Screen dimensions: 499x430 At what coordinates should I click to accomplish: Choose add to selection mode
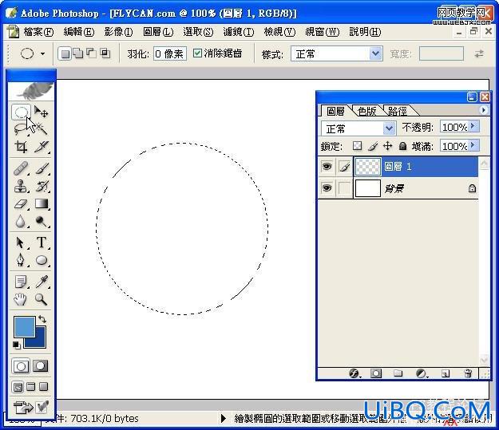pyautogui.click(x=77, y=53)
